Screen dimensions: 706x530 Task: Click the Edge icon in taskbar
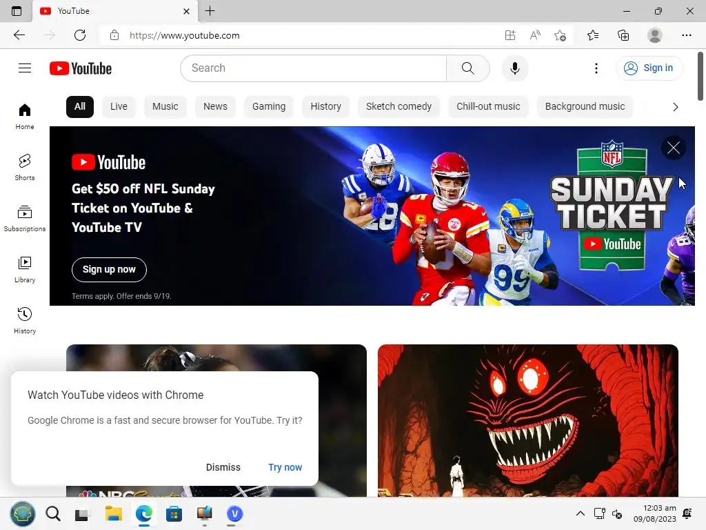(x=143, y=513)
